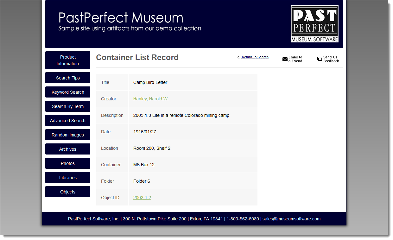The width and height of the screenshot is (393, 240).
Task: Select Random Images in the sidebar
Action: (x=67, y=135)
